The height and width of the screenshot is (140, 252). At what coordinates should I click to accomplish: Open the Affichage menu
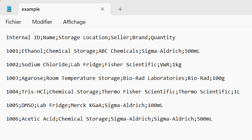tap(74, 22)
